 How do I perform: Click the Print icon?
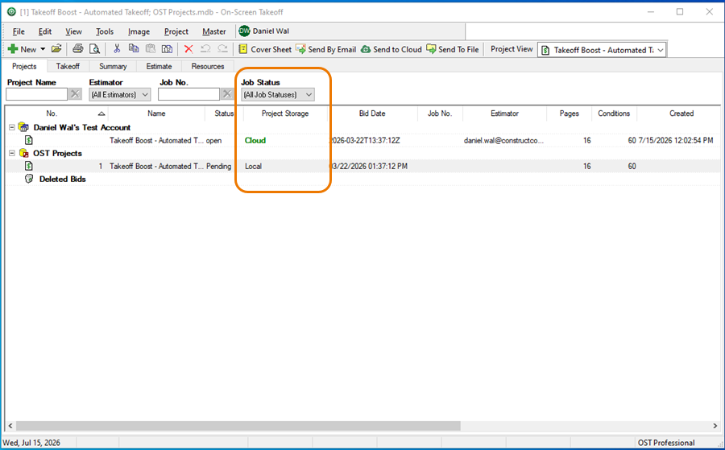coord(77,49)
